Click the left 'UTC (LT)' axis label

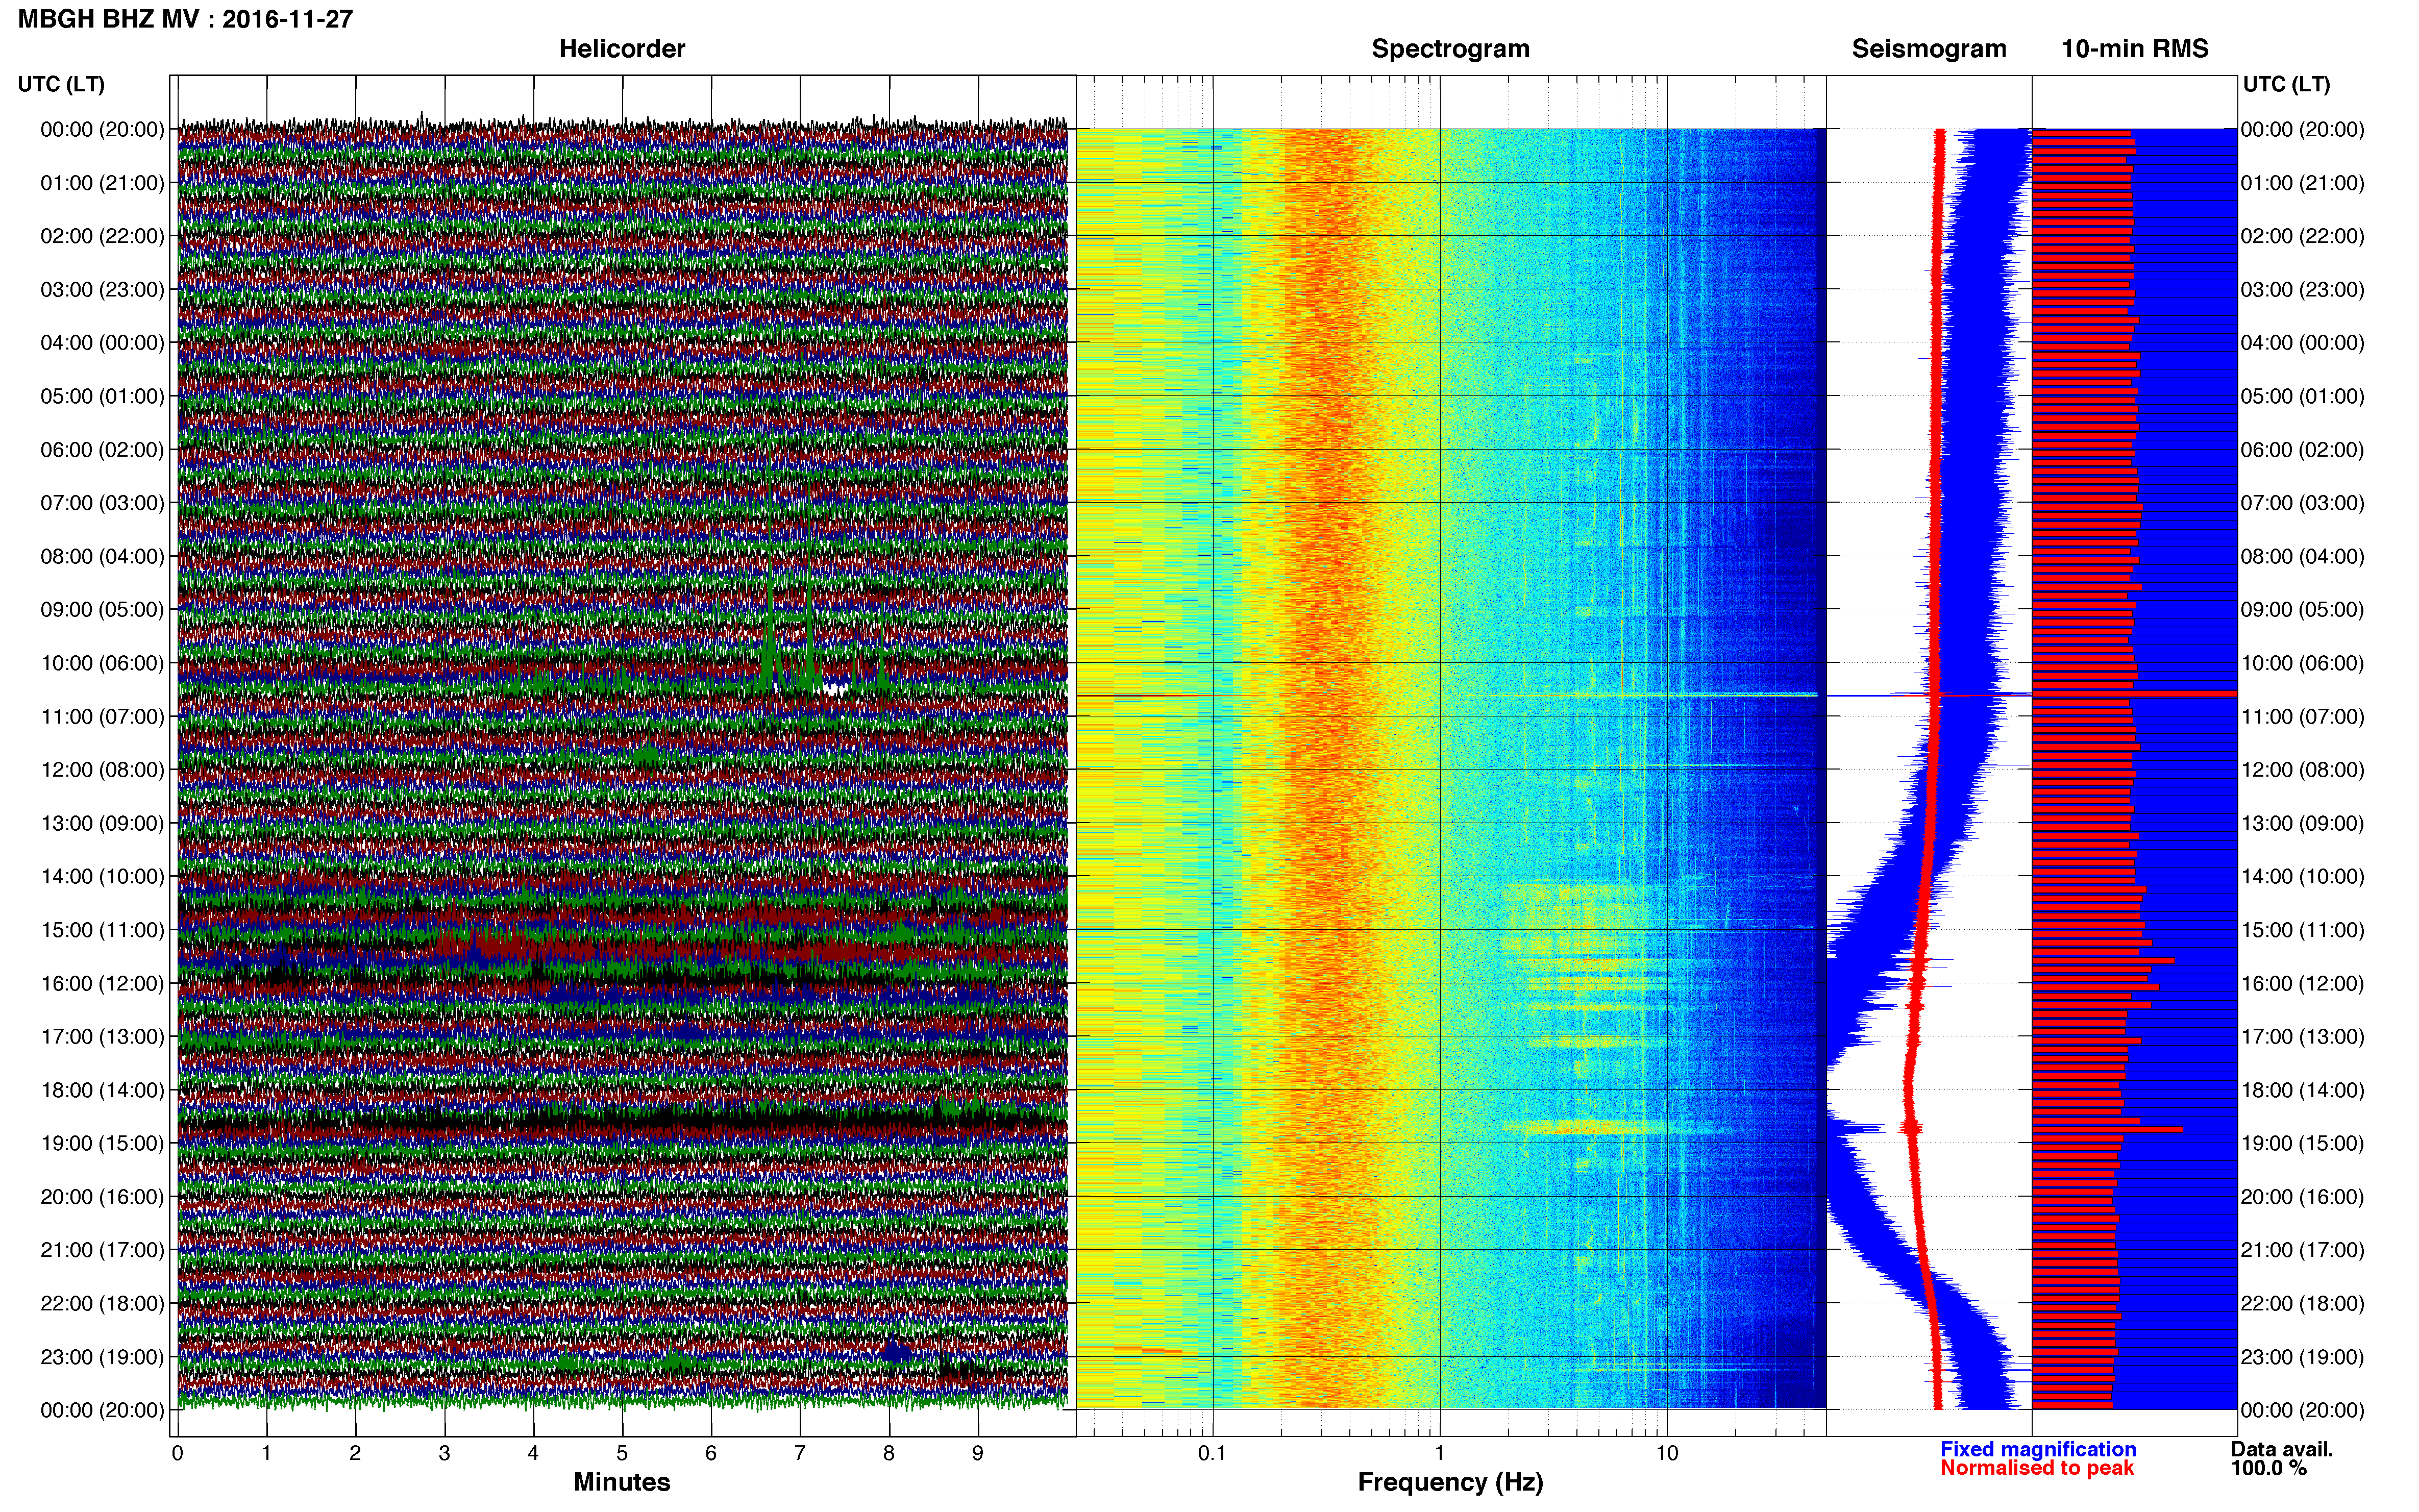pyautogui.click(x=61, y=84)
